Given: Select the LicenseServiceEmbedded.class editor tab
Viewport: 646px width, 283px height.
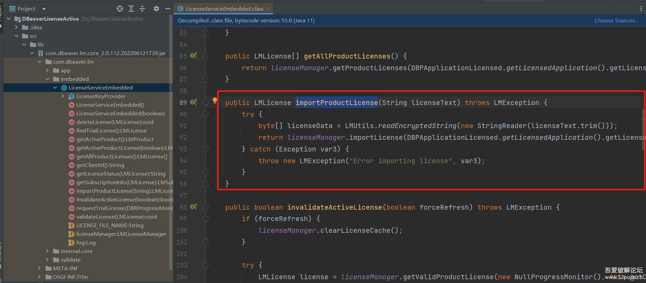Looking at the screenshot, I should pos(224,9).
